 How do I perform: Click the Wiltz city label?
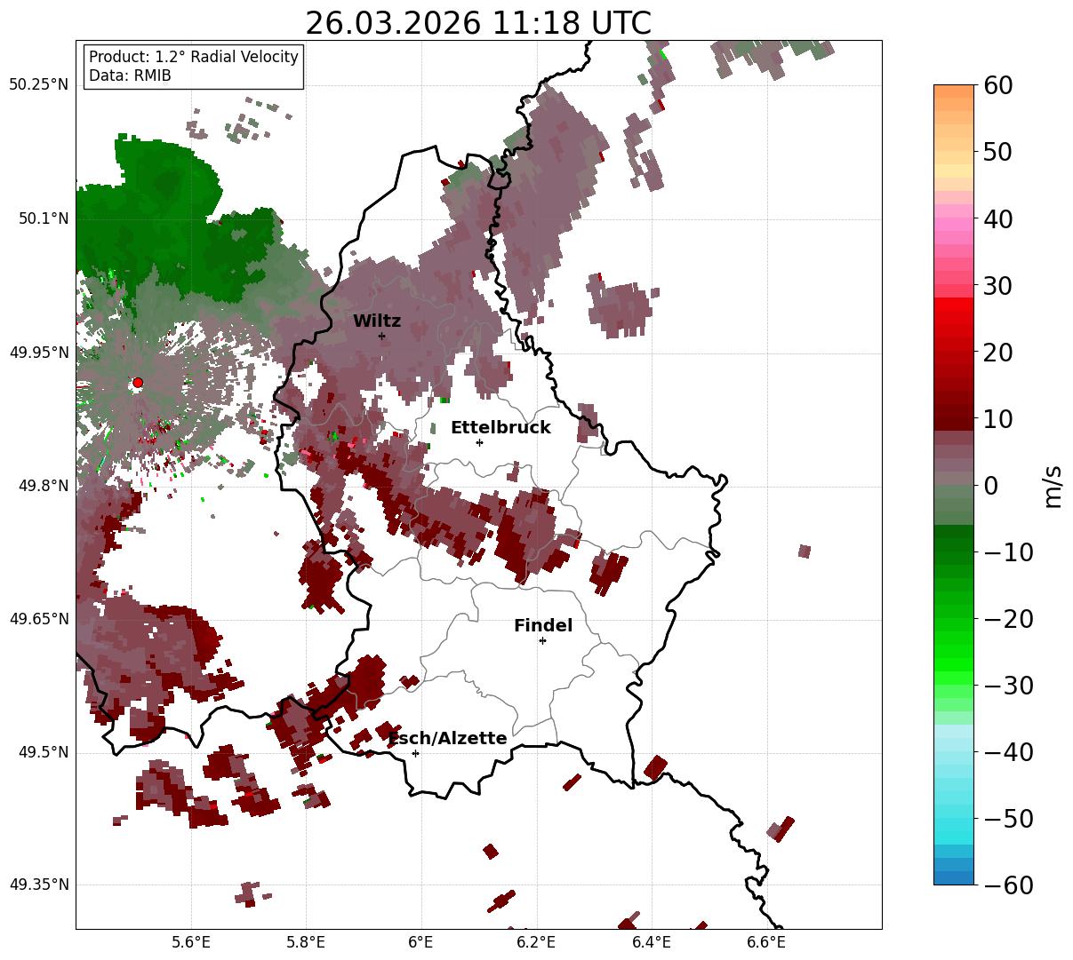(377, 321)
